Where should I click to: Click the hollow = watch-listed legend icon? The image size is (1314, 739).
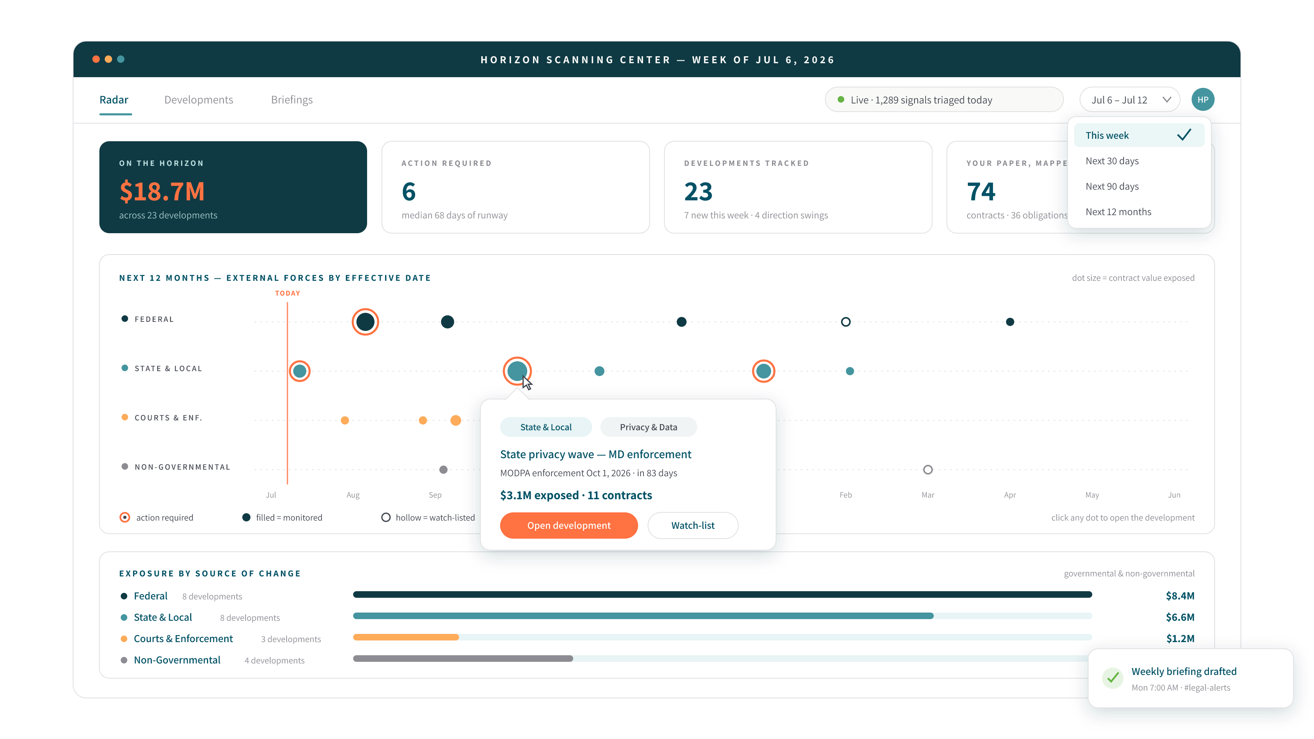[x=386, y=517]
